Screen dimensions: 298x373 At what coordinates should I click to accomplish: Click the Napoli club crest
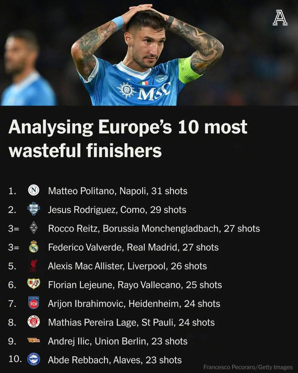coord(34,191)
